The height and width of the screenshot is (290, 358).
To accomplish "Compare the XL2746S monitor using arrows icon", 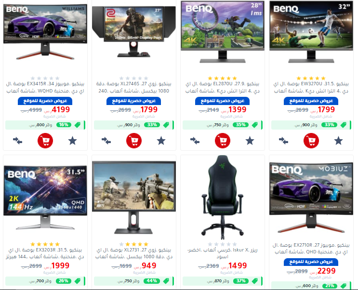I will click(106, 141).
